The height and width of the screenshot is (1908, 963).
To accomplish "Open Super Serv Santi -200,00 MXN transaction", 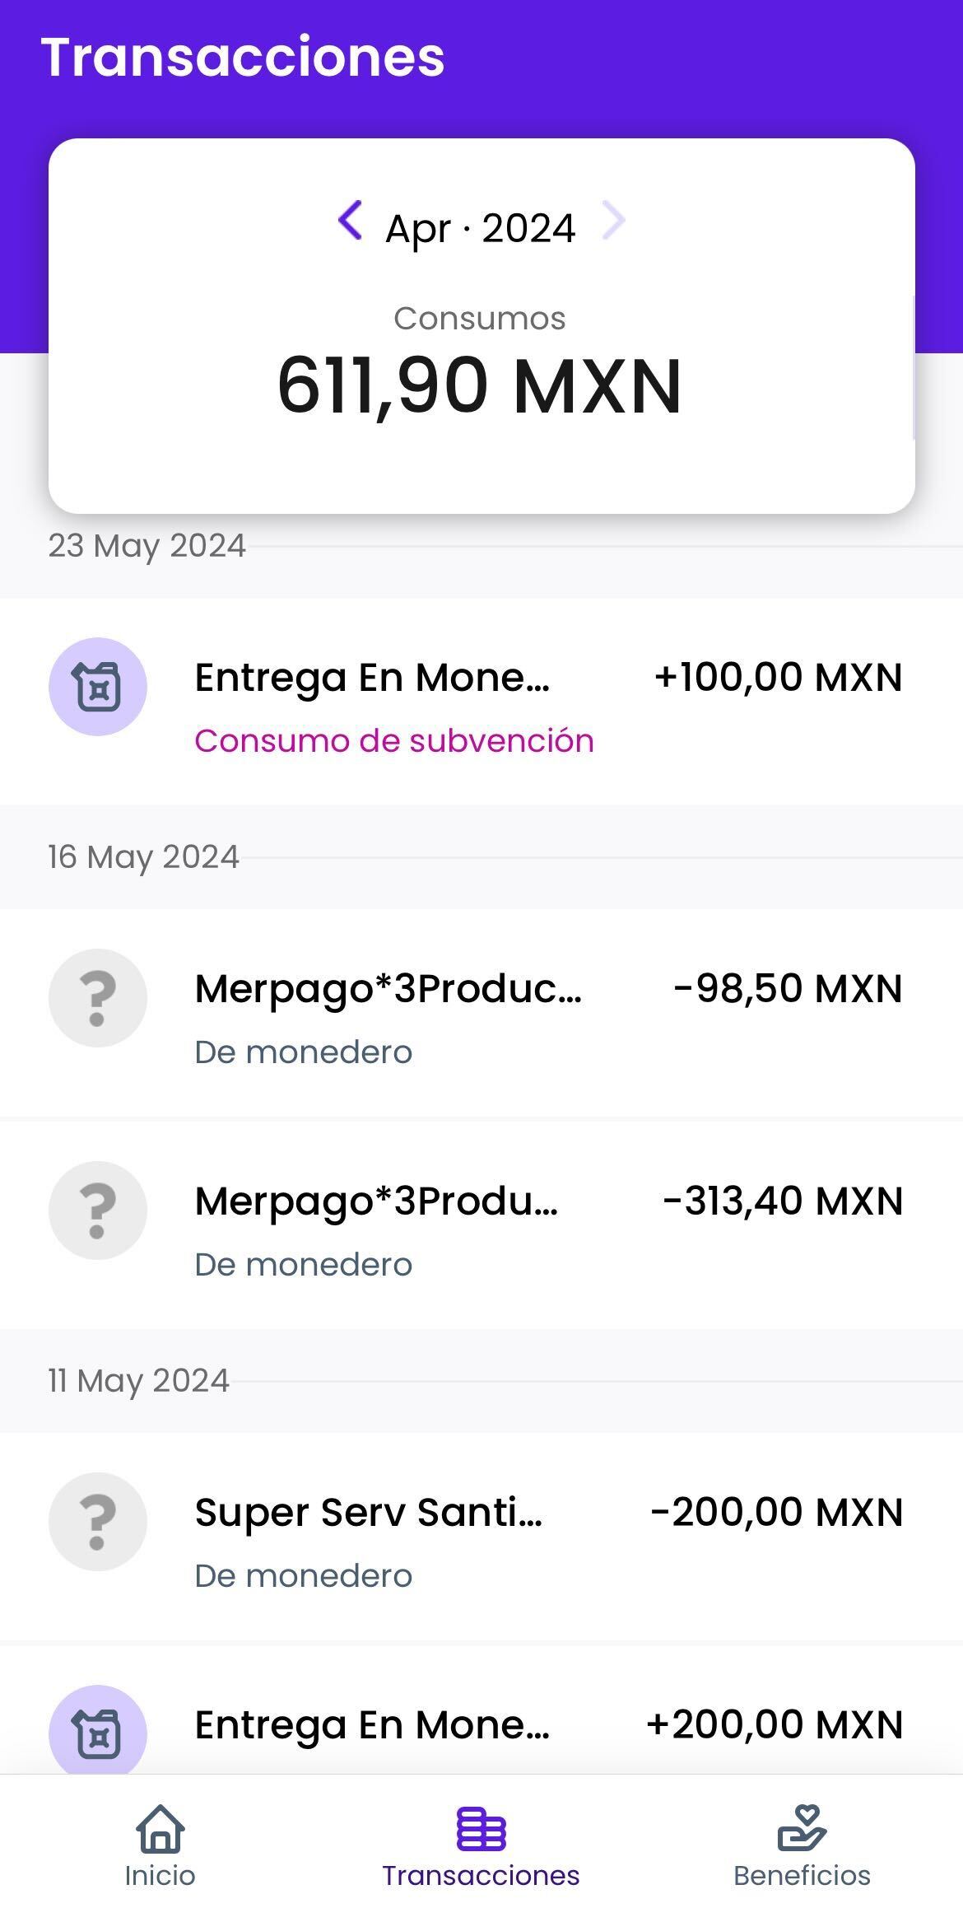I will click(369, 1513).
